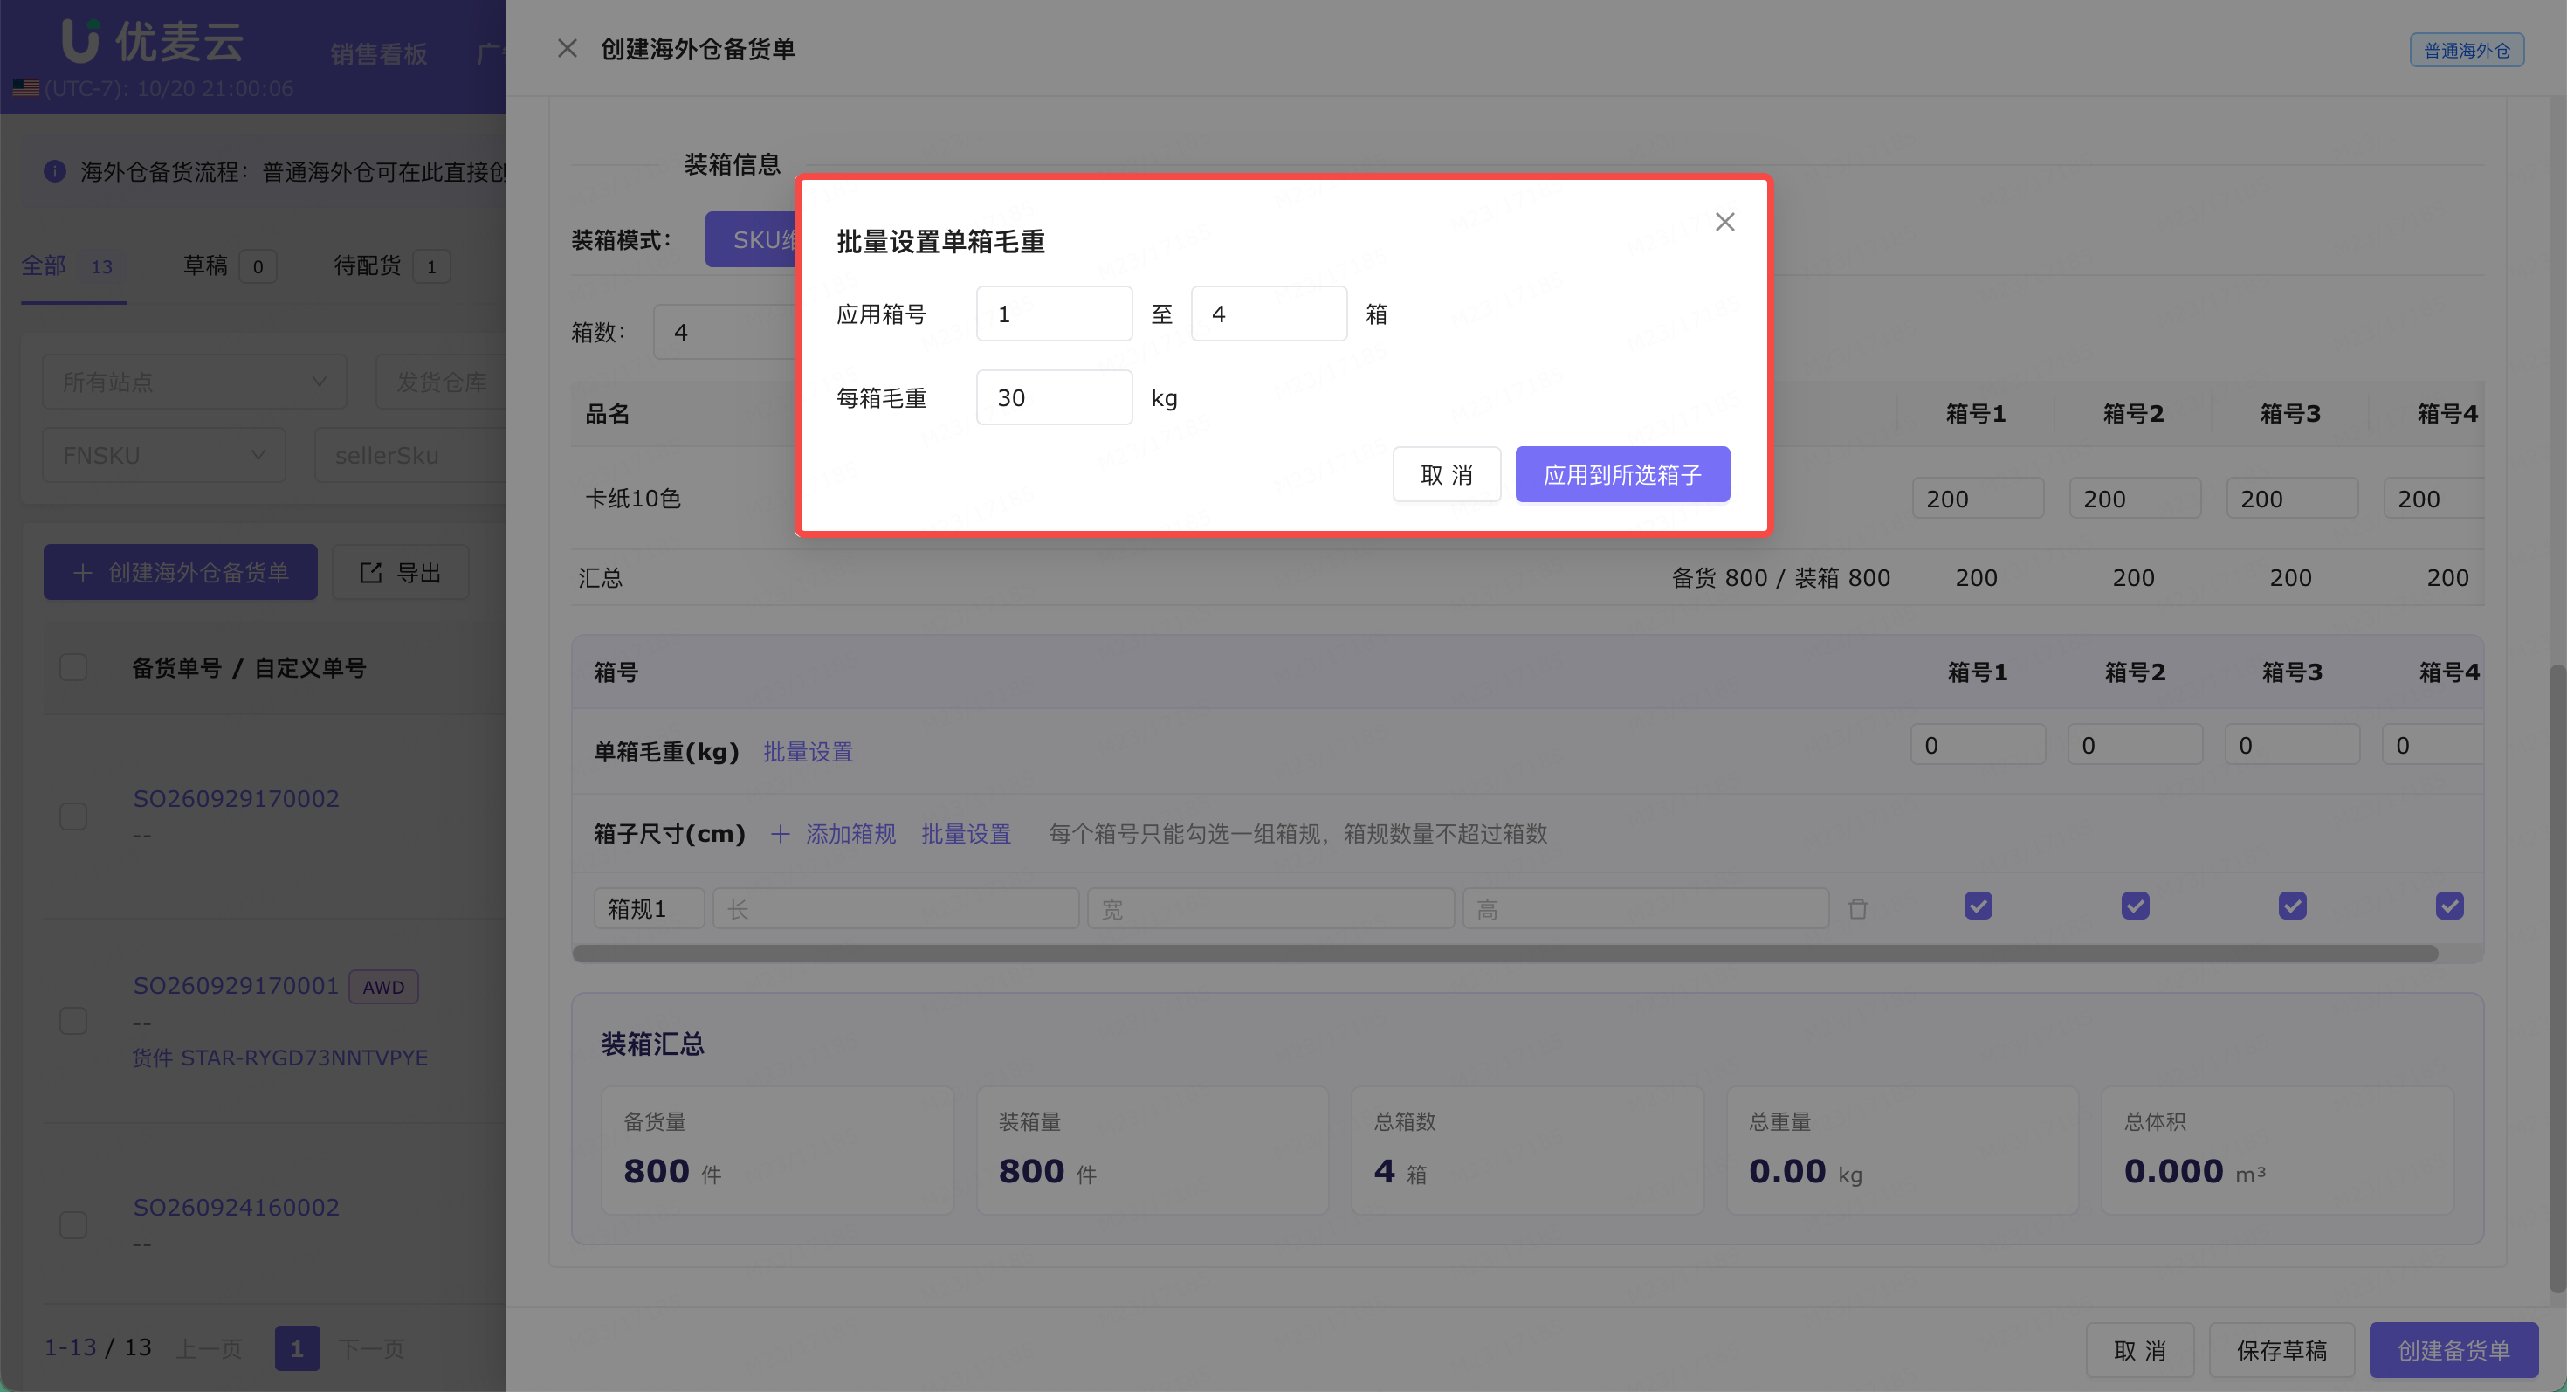Toggle 箱规1 checkbox for 箱号2

[x=2136, y=906]
